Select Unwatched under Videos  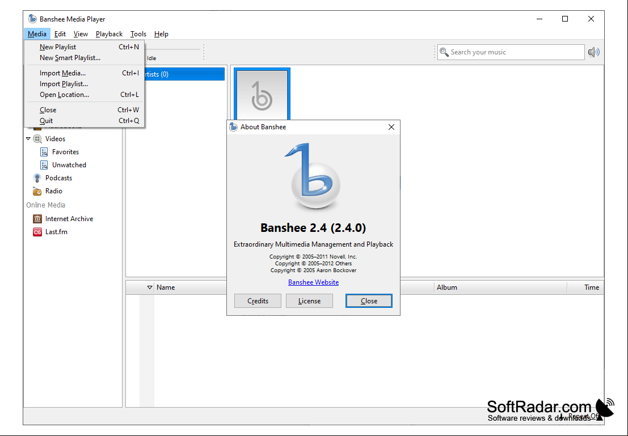click(69, 165)
